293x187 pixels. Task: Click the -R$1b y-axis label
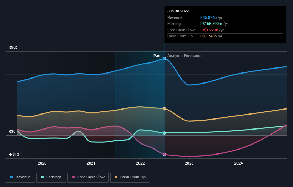[x=14, y=154]
